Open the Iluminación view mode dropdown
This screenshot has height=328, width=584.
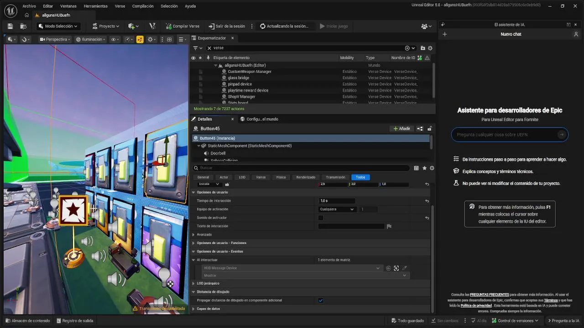91,39
